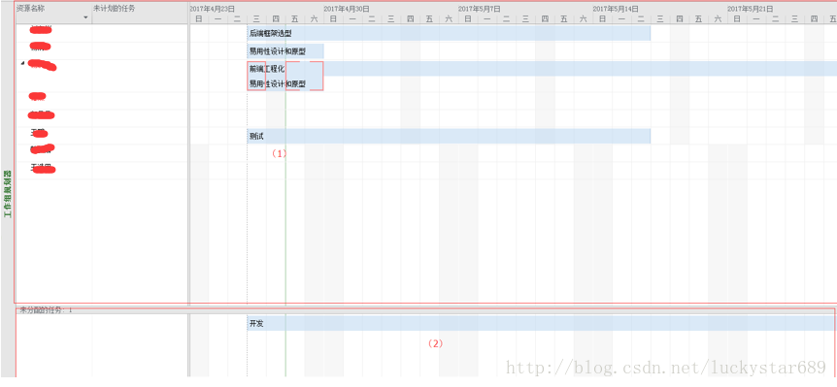
Task: Click the 2017年4月23日 week header
Action: [x=212, y=9]
